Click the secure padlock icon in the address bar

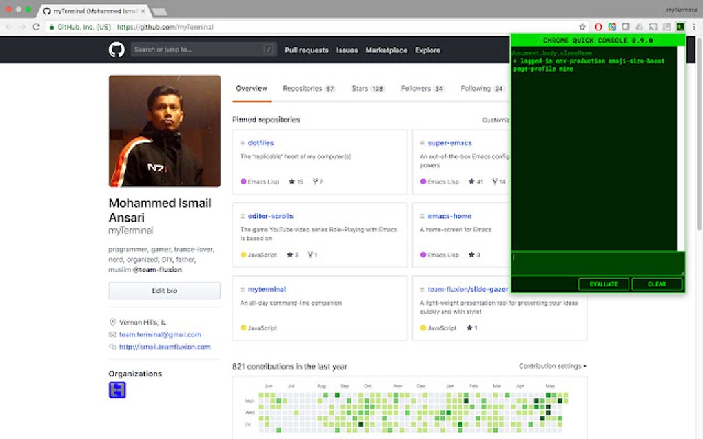52,27
